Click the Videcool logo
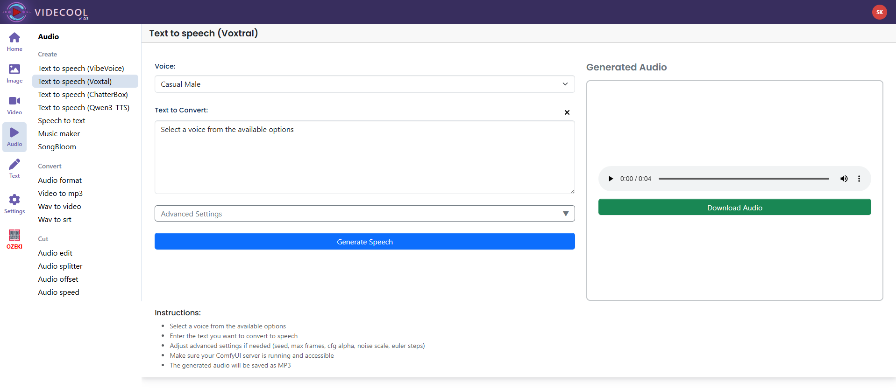Viewport: 896px width, 389px height. (46, 12)
